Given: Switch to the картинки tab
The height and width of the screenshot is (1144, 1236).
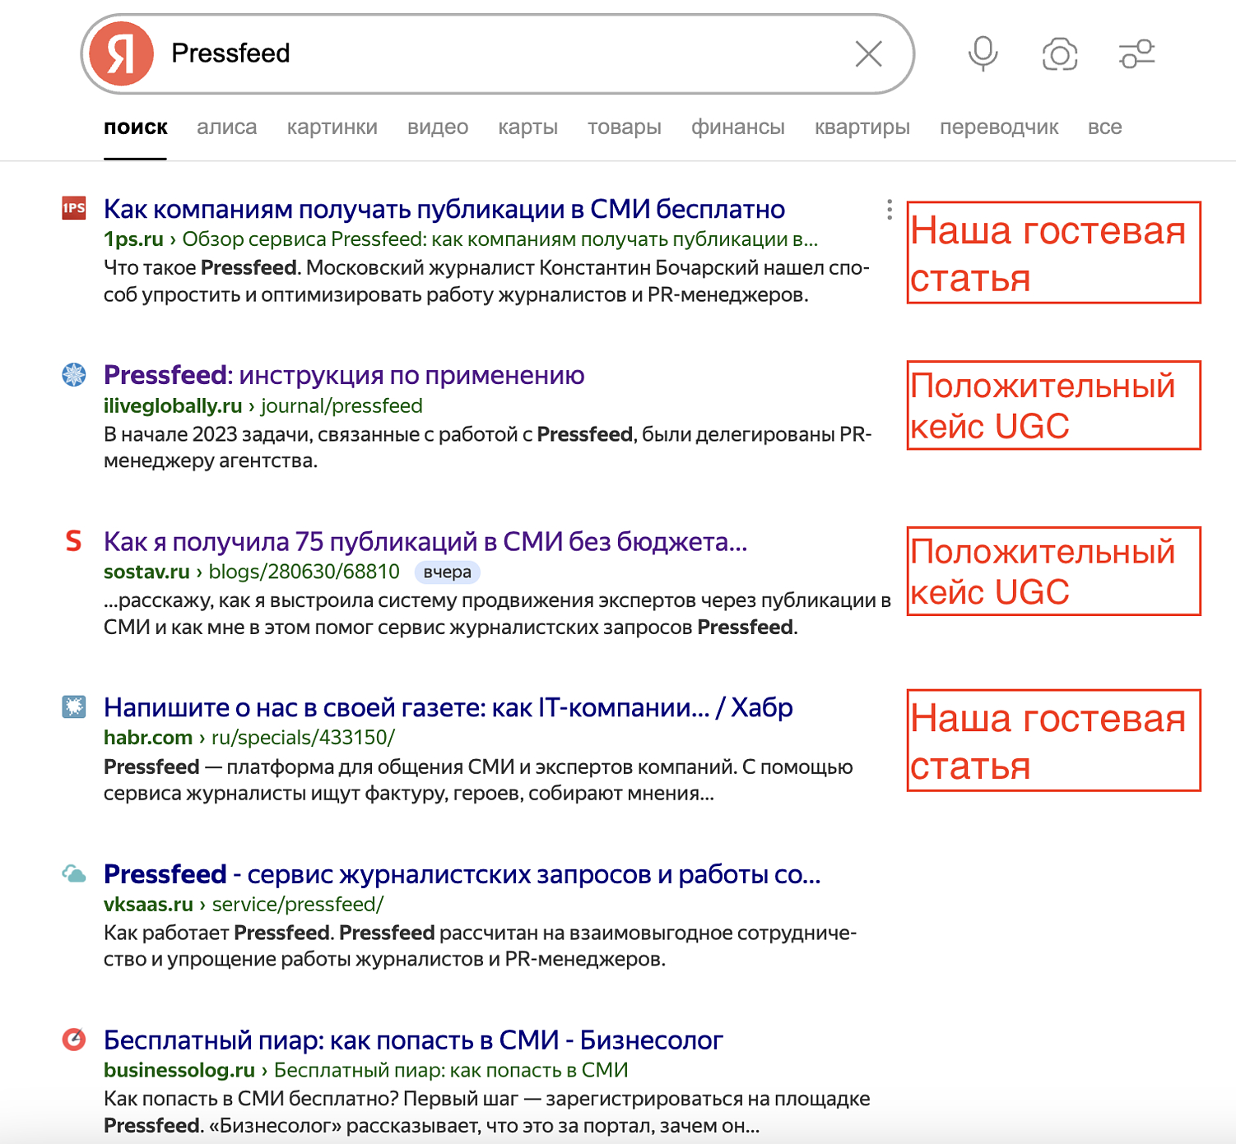Looking at the screenshot, I should coord(332,127).
